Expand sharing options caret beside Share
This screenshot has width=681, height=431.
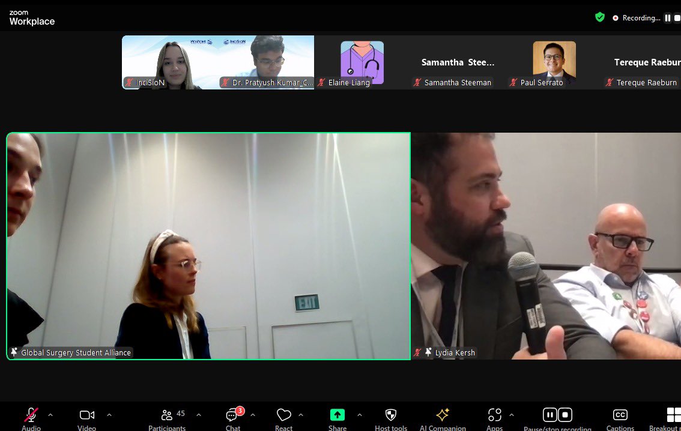coord(360,415)
